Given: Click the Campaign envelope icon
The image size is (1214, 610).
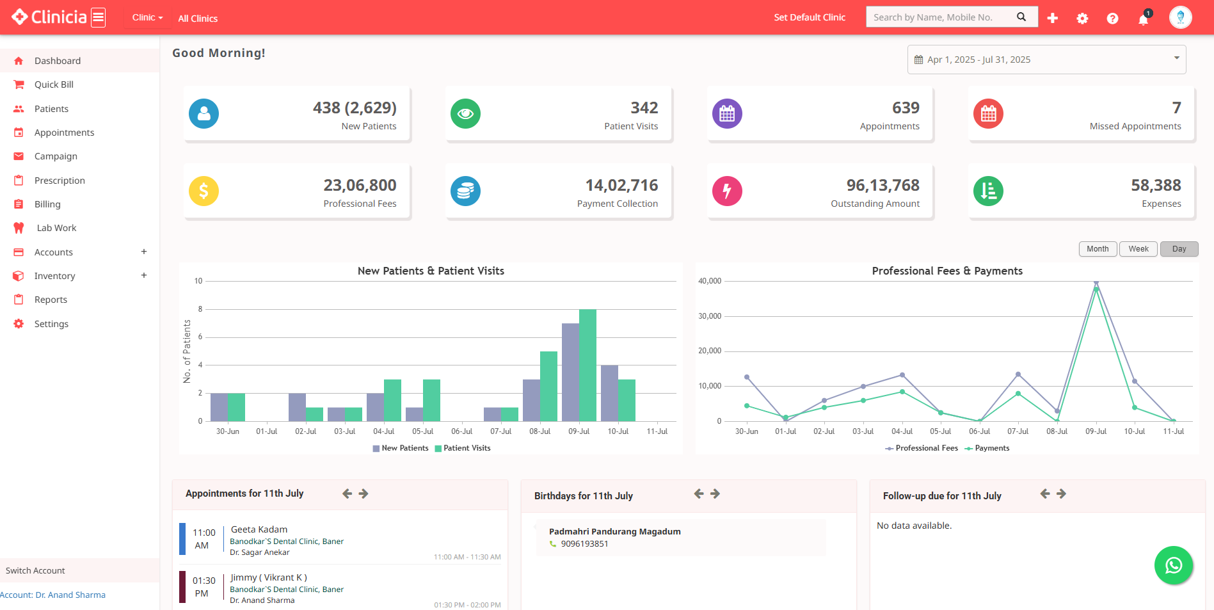Looking at the screenshot, I should pos(19,156).
